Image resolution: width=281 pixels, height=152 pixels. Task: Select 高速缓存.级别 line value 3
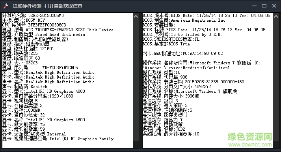[160, 101]
